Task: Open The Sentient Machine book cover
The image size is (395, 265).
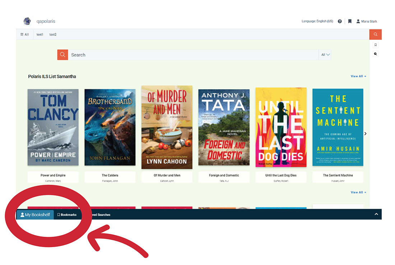Action: [x=338, y=127]
